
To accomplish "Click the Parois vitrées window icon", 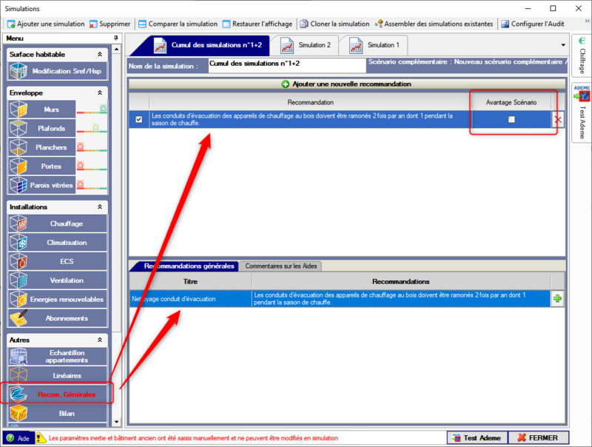I will coord(18,185).
